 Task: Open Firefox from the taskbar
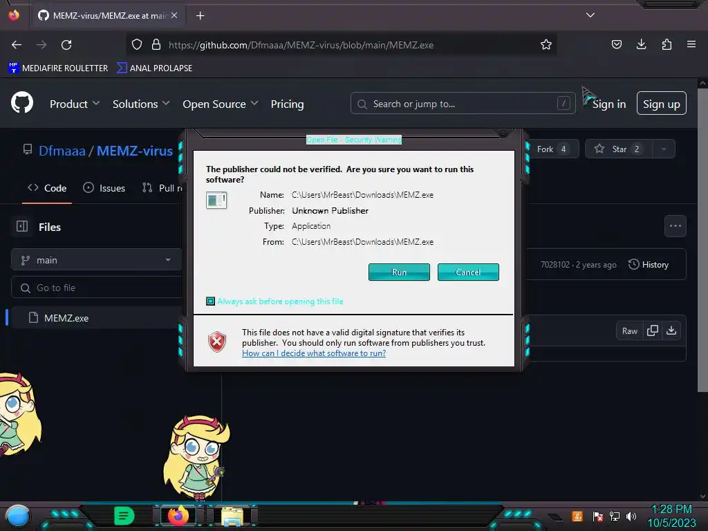pyautogui.click(x=178, y=516)
